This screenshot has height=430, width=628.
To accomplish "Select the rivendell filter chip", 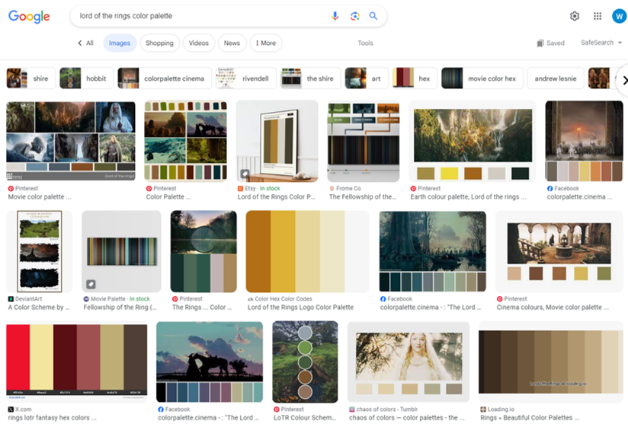I will coord(245,78).
